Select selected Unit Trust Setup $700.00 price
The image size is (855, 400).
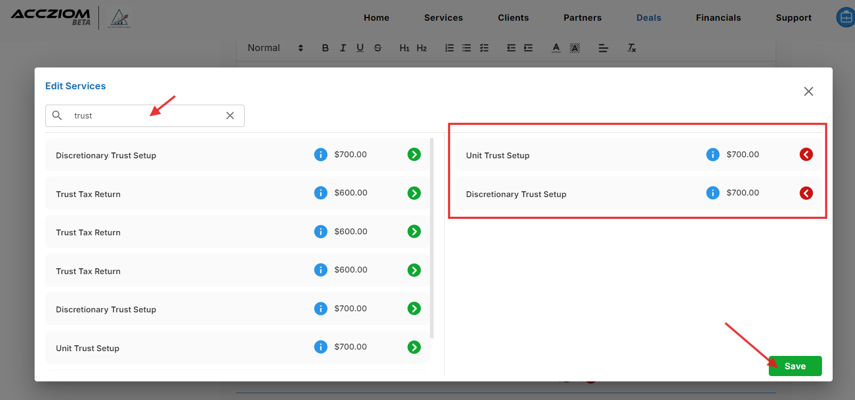click(743, 155)
